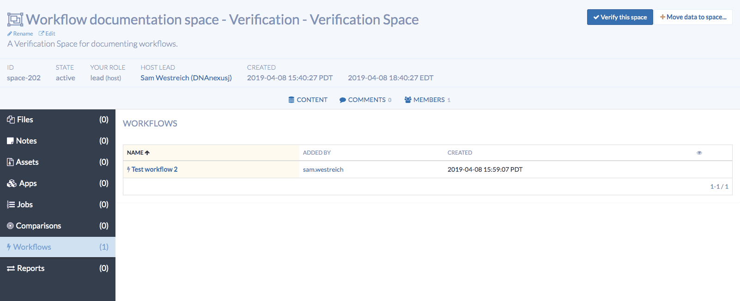Switch to the COMMENTS tab
Screen dimensions: 740x301
tap(365, 100)
